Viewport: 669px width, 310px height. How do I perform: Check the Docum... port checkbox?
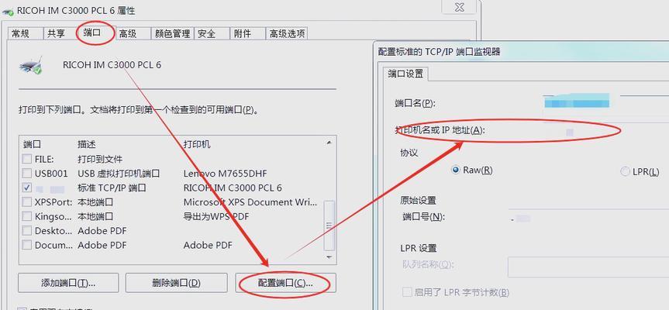(27, 245)
